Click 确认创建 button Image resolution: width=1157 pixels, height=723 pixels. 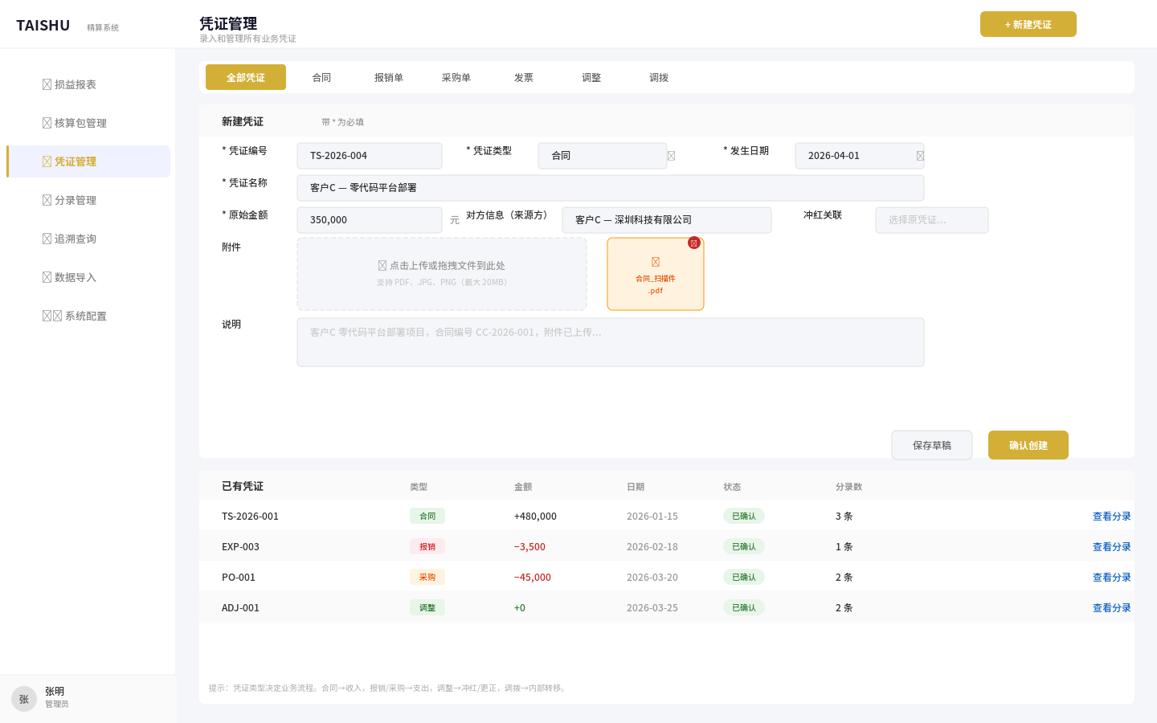(1028, 445)
